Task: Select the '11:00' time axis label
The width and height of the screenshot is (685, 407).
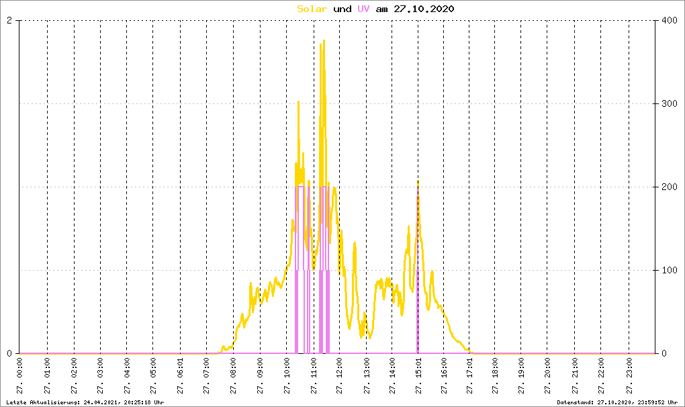Action: click(314, 375)
